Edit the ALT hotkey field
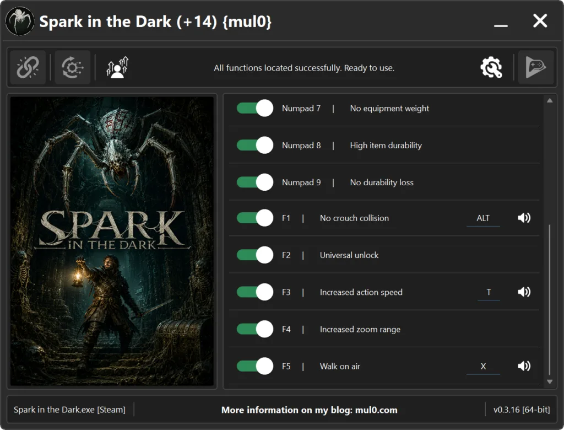 (x=483, y=219)
